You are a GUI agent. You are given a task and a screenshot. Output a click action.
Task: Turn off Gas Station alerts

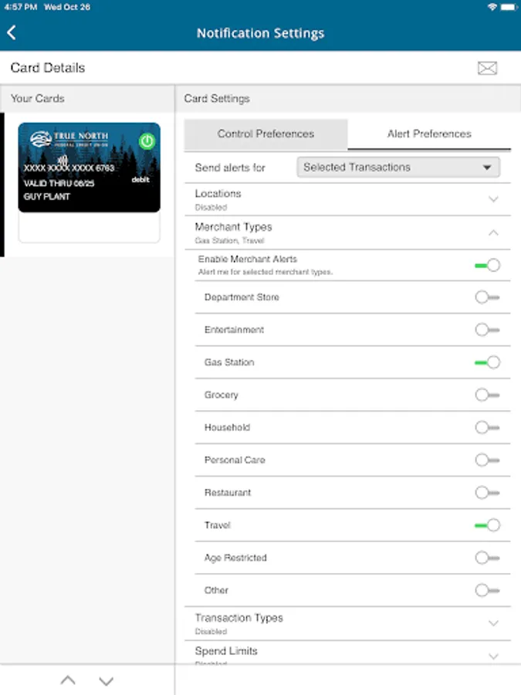(487, 362)
